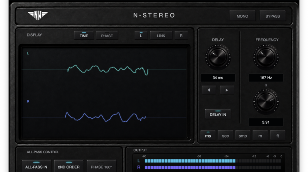Select ft delay unit

278,136
